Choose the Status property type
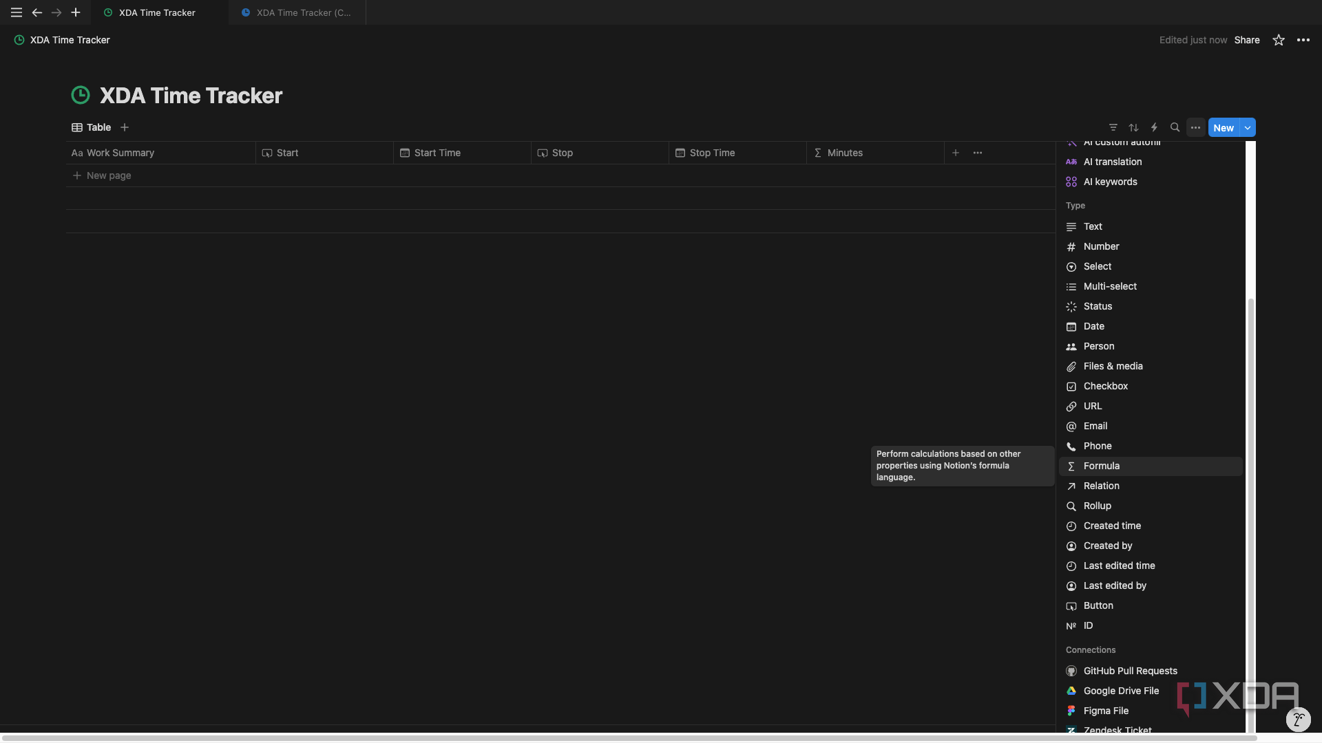The image size is (1322, 743). 1151,306
